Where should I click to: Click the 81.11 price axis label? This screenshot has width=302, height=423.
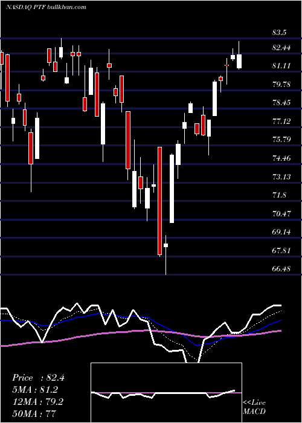(x=281, y=66)
